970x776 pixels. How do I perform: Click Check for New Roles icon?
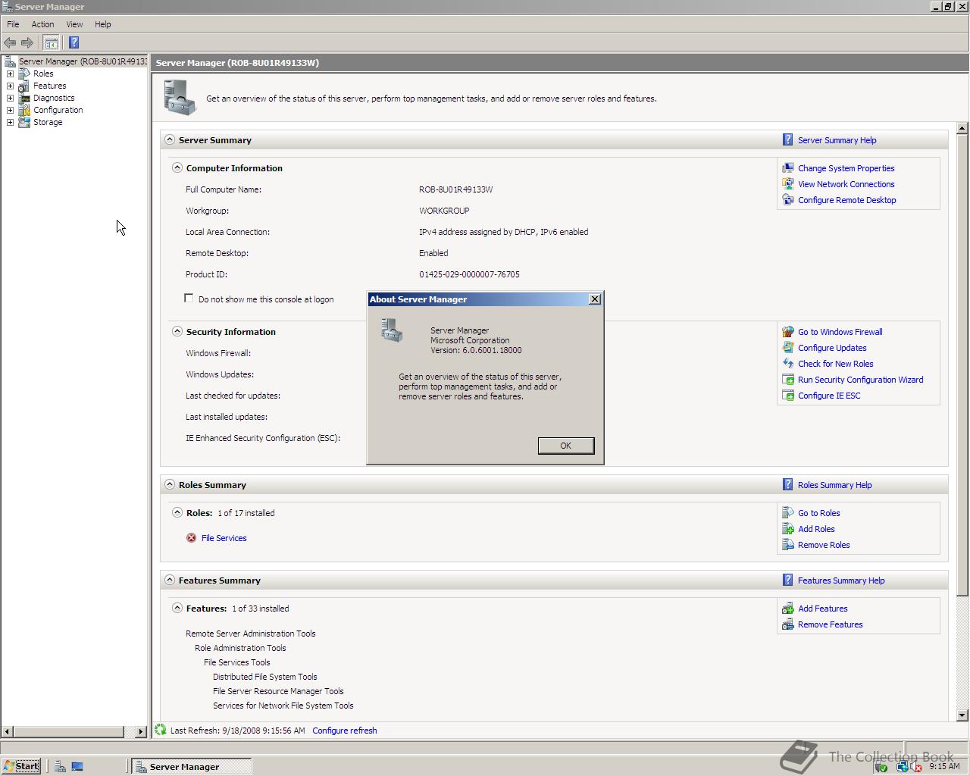pyautogui.click(x=788, y=364)
